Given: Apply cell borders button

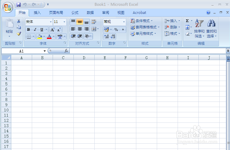Looking at the screenshot, I should pyautogui.click(x=29, y=37).
